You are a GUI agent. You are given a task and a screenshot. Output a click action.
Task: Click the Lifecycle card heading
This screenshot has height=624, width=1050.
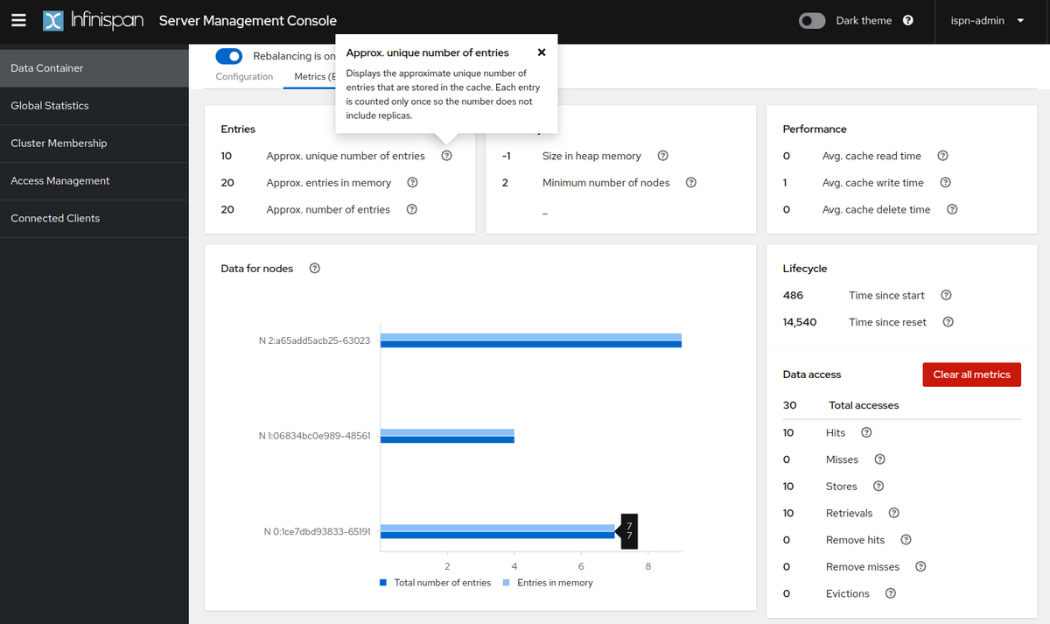point(805,269)
